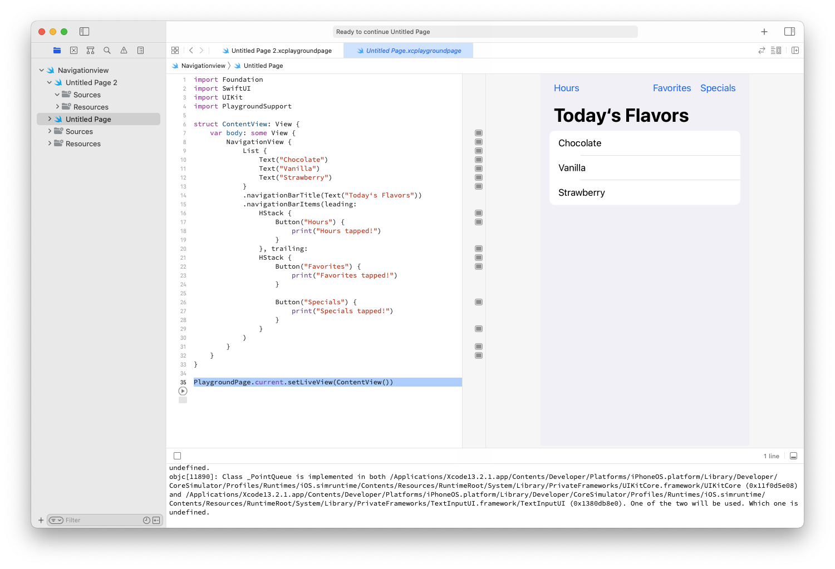Select the Untitled Page.xcplaygroundpage tab

point(413,51)
